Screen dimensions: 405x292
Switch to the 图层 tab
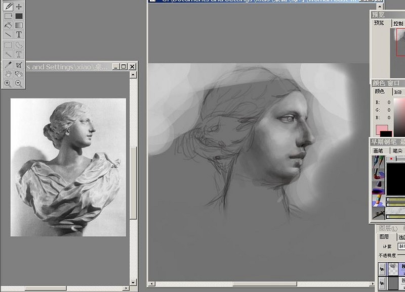tap(384, 237)
